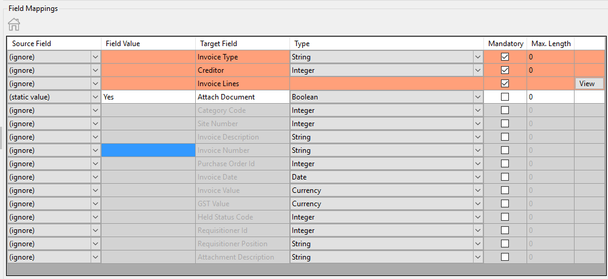Select the blue highlighted Invoice Number value cell
The height and width of the screenshot is (279, 608).
tap(148, 150)
